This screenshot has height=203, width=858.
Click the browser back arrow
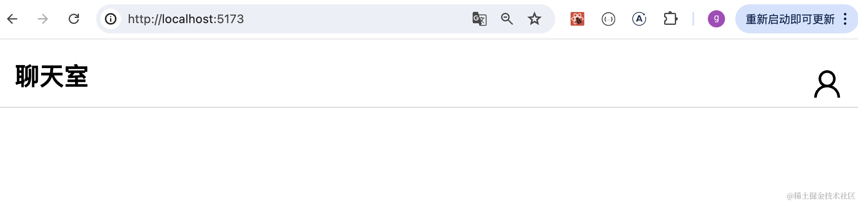point(12,19)
